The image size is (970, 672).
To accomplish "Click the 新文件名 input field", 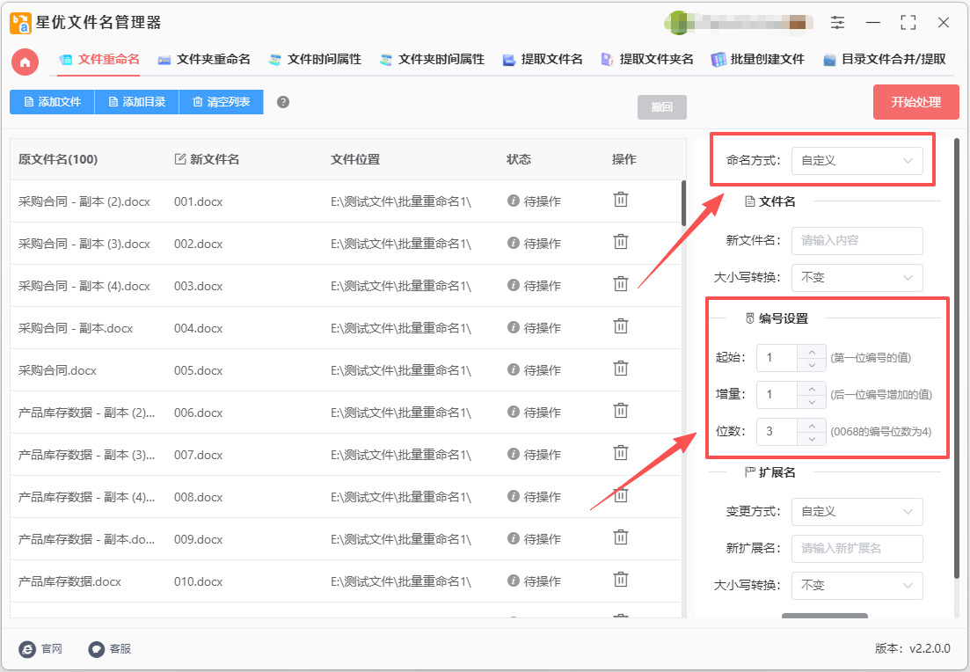I will pos(857,241).
